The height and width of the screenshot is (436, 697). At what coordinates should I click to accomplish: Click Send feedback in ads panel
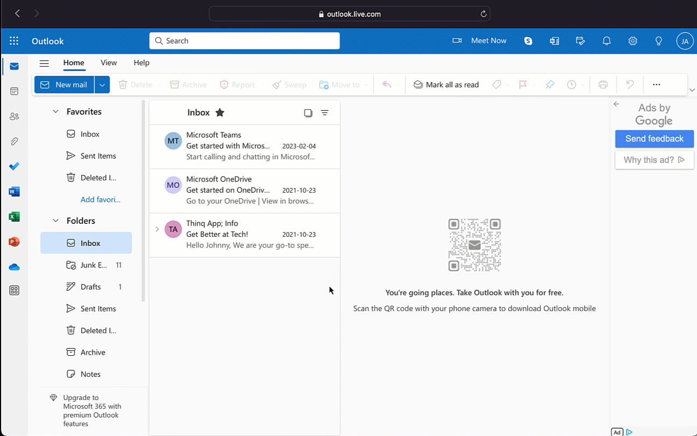pos(655,138)
